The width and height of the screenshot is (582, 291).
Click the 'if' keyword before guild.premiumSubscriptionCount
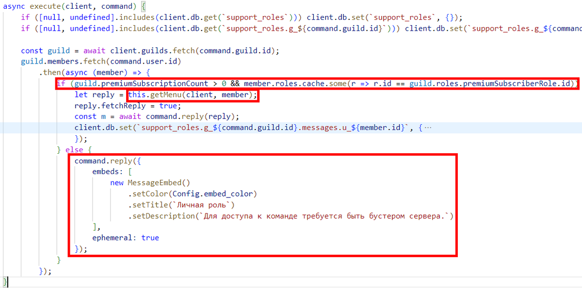point(61,83)
